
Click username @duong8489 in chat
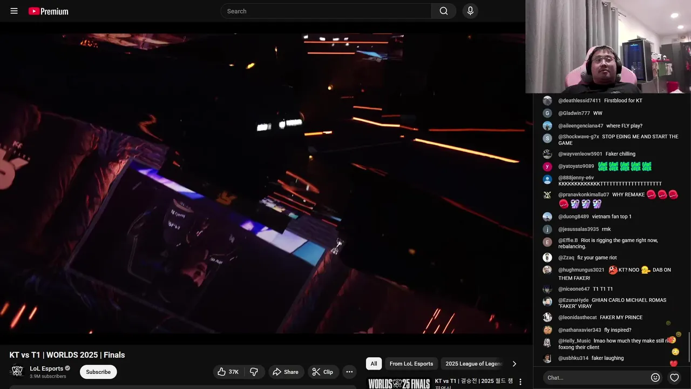click(573, 217)
